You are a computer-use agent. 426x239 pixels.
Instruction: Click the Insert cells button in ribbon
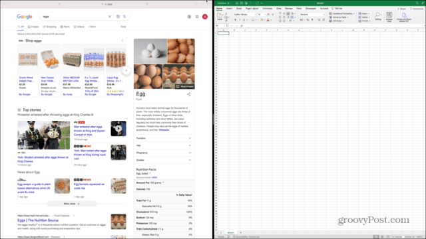(x=364, y=13)
